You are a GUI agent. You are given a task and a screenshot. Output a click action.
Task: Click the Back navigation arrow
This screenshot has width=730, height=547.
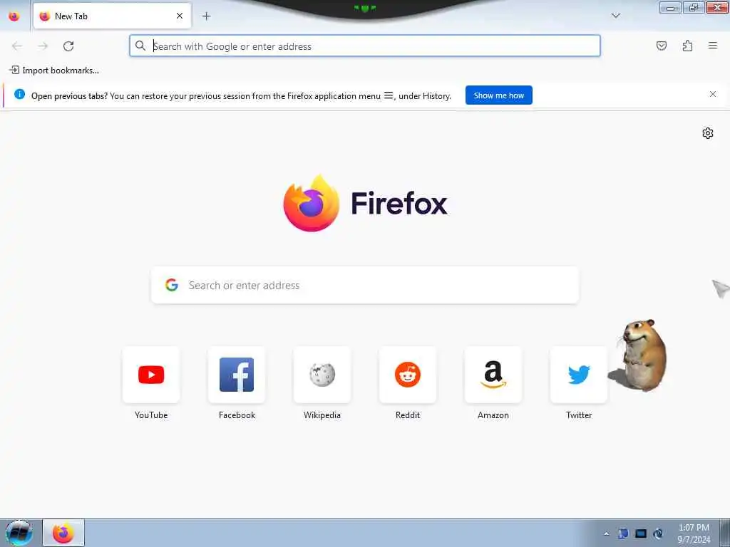17,46
